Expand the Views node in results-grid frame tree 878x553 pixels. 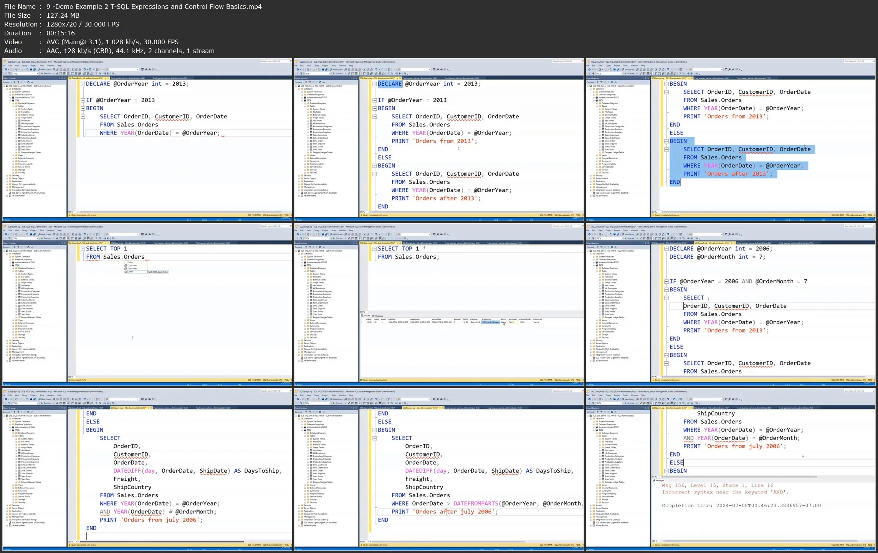point(305,320)
